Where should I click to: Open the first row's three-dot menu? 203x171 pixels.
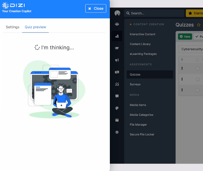(x=182, y=69)
